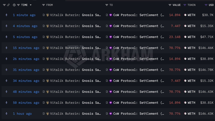The image size is (215, 121).
Task: Click the clock icon beside TIME
Action: click(x=14, y=5)
